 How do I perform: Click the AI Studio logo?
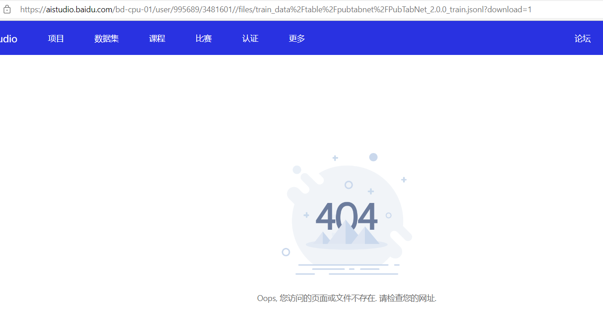pos(9,38)
